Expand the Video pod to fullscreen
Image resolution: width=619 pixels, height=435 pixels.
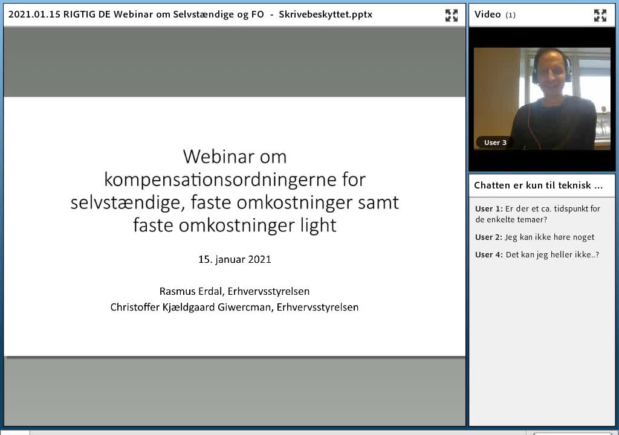click(x=600, y=15)
